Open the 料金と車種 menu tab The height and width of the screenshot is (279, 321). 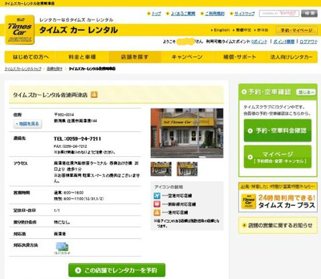82,57
